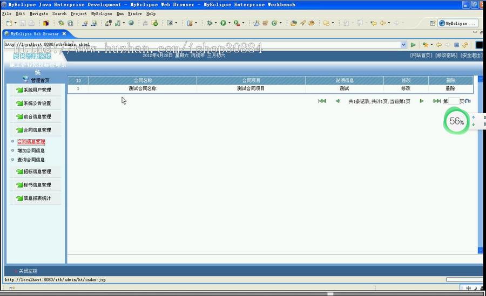Viewport: 486px width, 296px height.
Task: Click 删除 in the 测试合同名称 row
Action: [x=450, y=88]
